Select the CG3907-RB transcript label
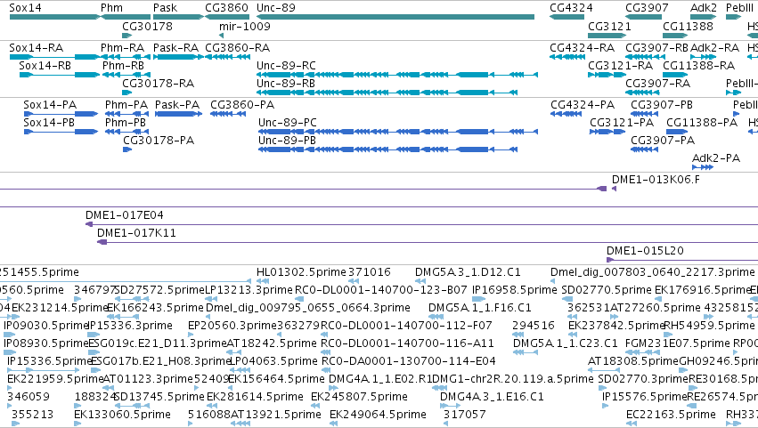Image resolution: width=758 pixels, height=428 pixels. tap(657, 48)
